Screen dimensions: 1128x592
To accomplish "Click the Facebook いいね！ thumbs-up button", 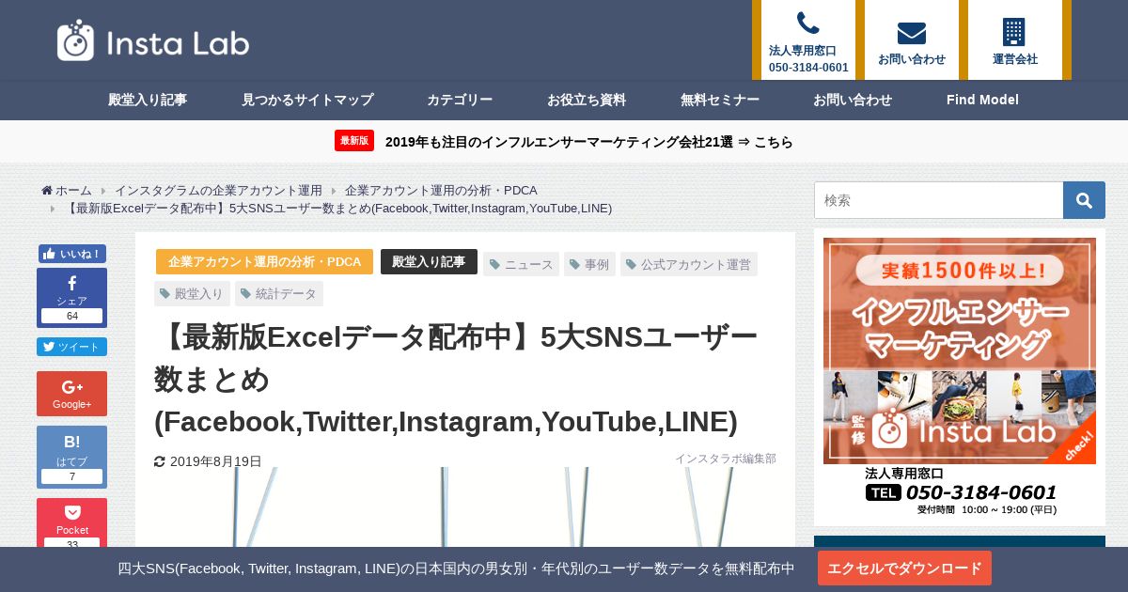I will click(x=72, y=254).
